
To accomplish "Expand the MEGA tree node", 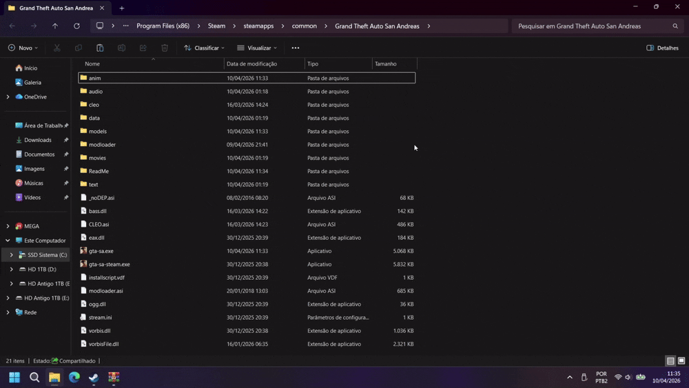I will (8, 226).
